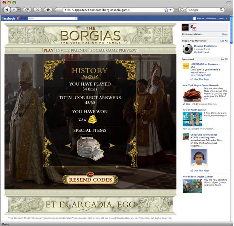The height and width of the screenshot is (226, 234).
Task: Click the previous special item left arrow
Action: [68, 145]
